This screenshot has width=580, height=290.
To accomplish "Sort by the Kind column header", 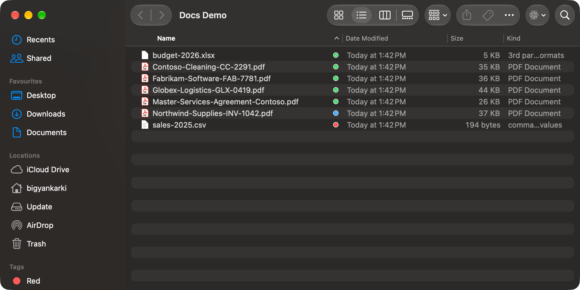I will (x=513, y=38).
